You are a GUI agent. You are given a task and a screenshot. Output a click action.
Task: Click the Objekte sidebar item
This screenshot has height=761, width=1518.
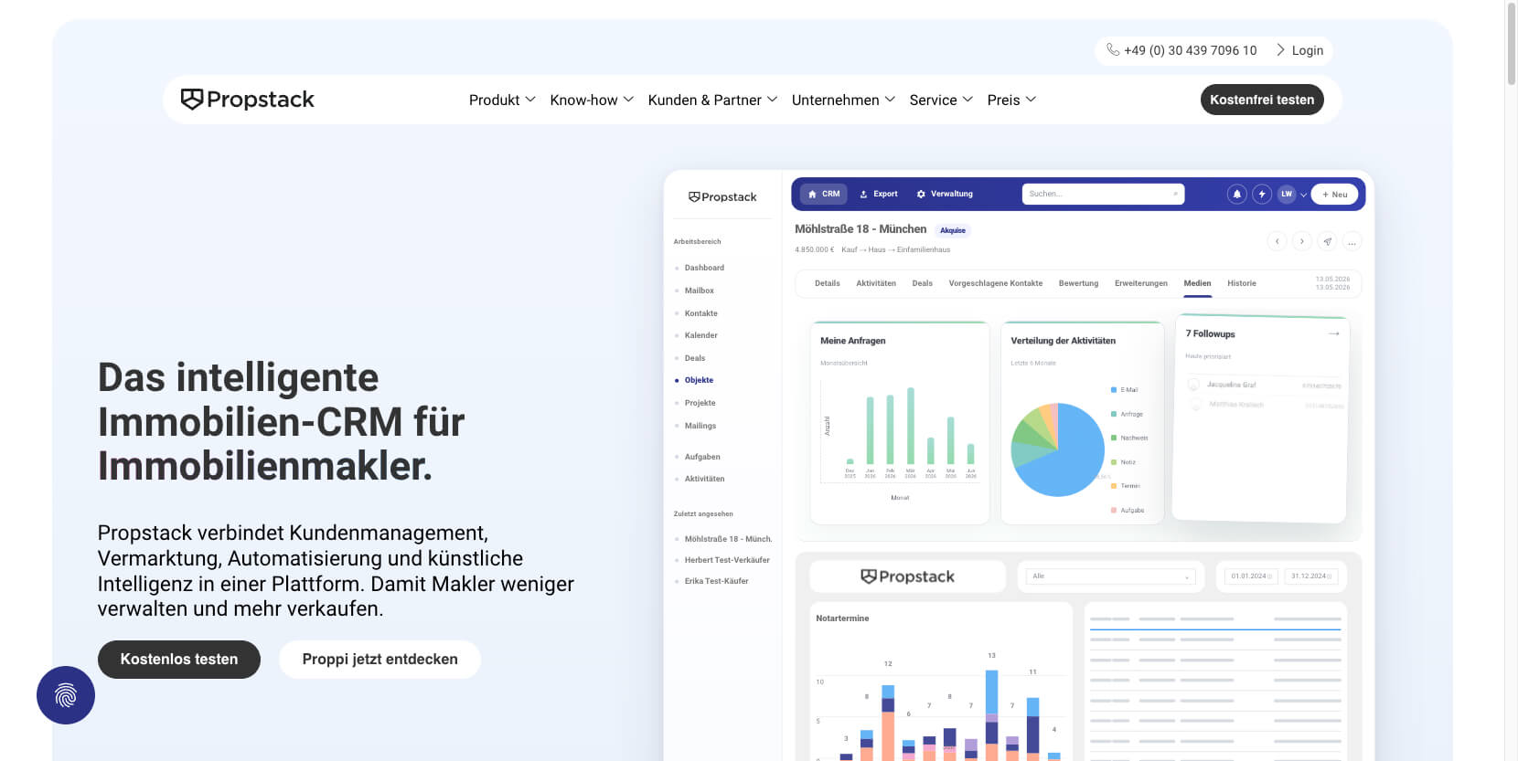[699, 380]
